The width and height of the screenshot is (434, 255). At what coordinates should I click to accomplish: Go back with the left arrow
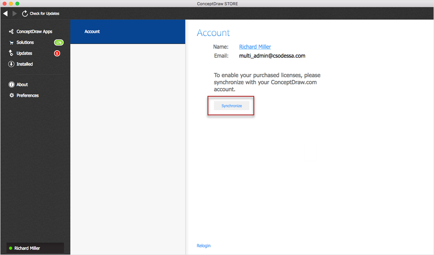coord(6,13)
